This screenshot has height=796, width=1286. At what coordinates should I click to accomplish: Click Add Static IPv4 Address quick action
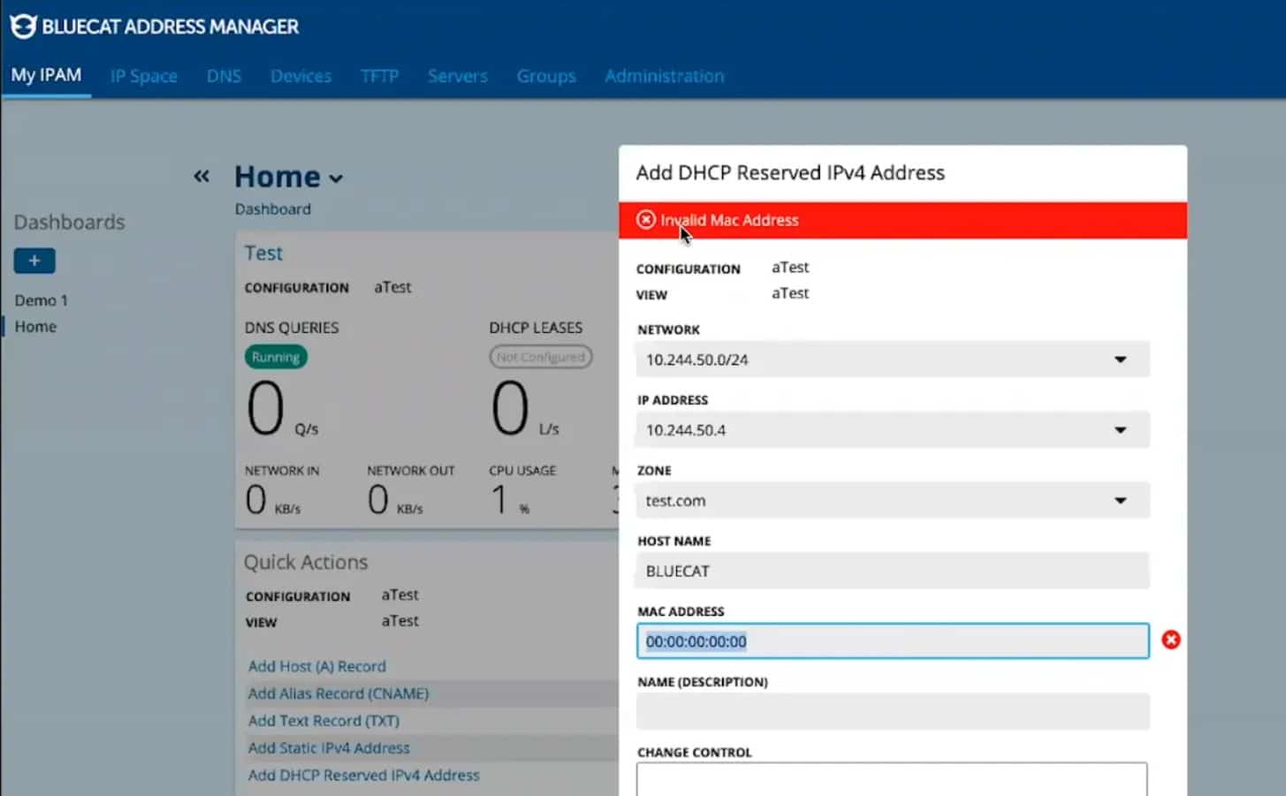[x=329, y=747]
